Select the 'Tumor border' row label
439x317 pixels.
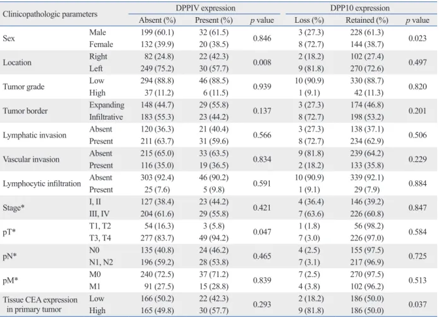(x=25, y=111)
